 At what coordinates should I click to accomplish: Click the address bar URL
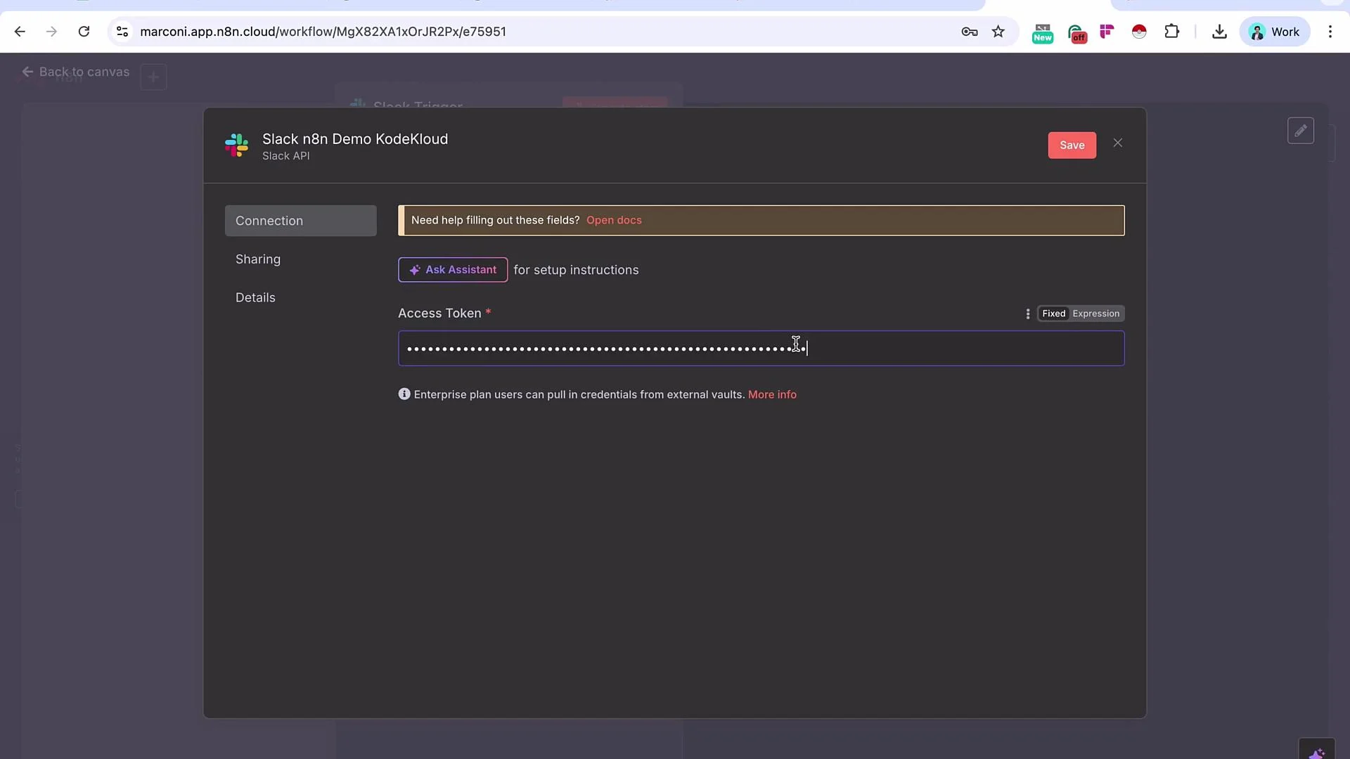[323, 32]
